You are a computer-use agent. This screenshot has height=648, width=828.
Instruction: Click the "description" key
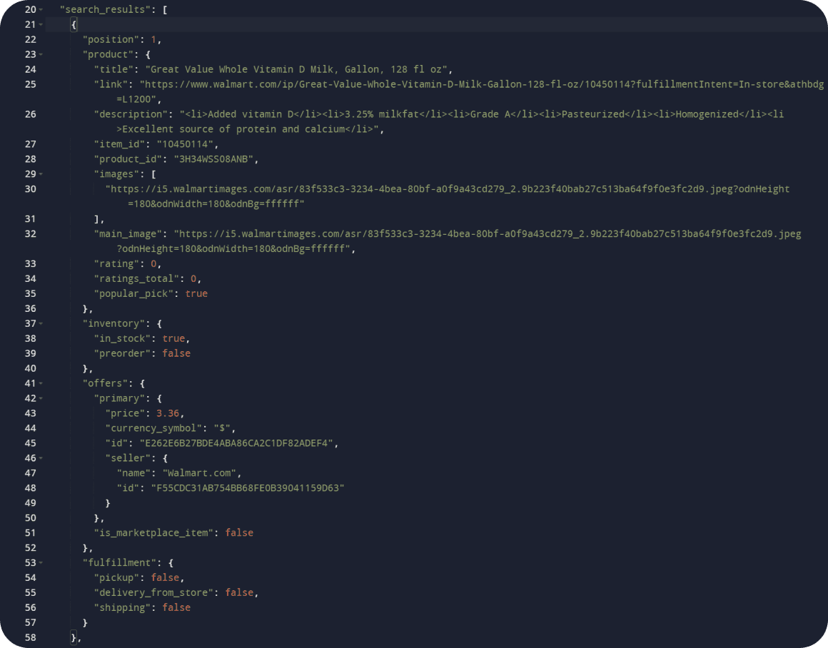131,114
